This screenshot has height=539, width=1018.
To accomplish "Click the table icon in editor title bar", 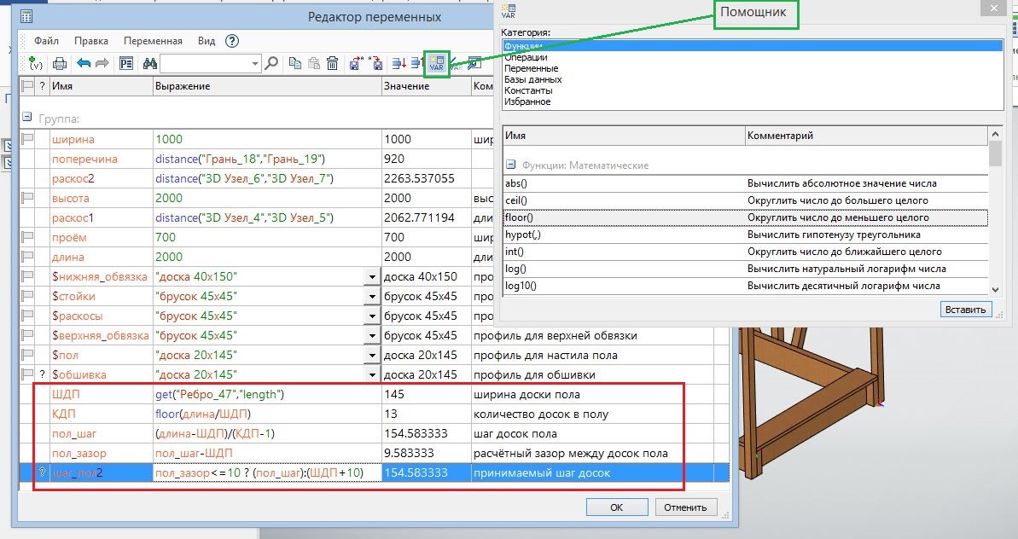I will pyautogui.click(x=26, y=17).
